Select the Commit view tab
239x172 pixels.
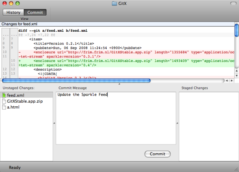35,12
